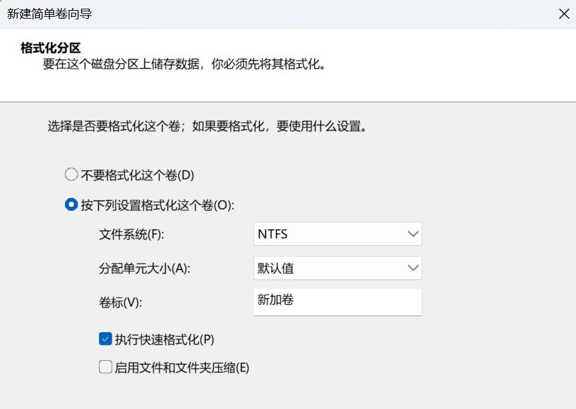Select the 不要格式化这个卷 radio button

click(71, 175)
